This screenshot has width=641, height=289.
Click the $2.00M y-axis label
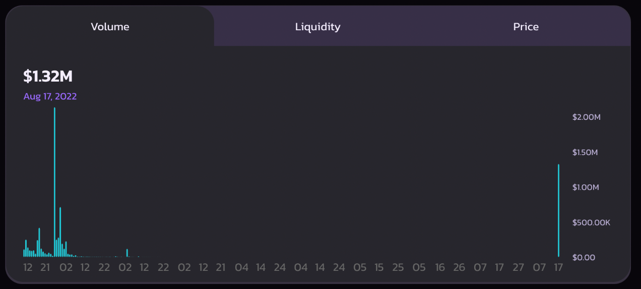(587, 117)
